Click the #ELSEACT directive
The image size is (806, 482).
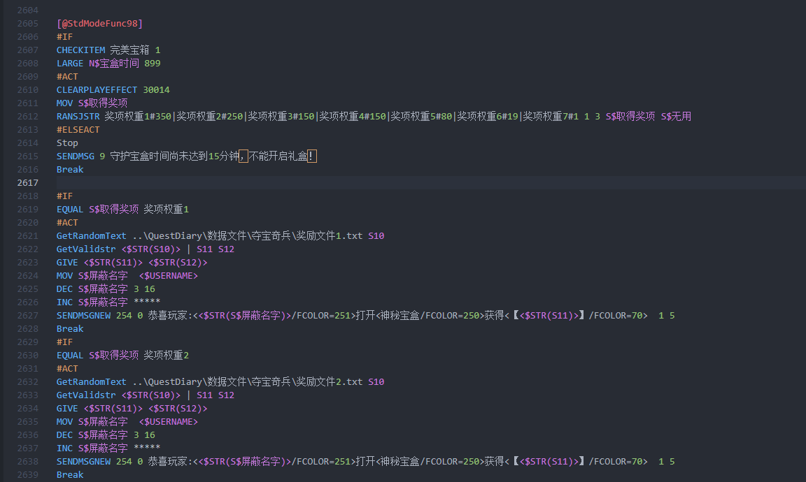[78, 129]
